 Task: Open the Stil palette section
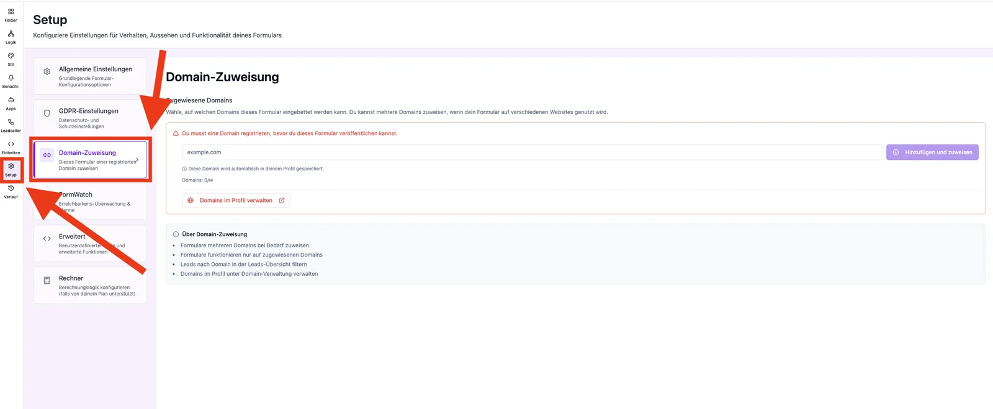(x=11, y=59)
